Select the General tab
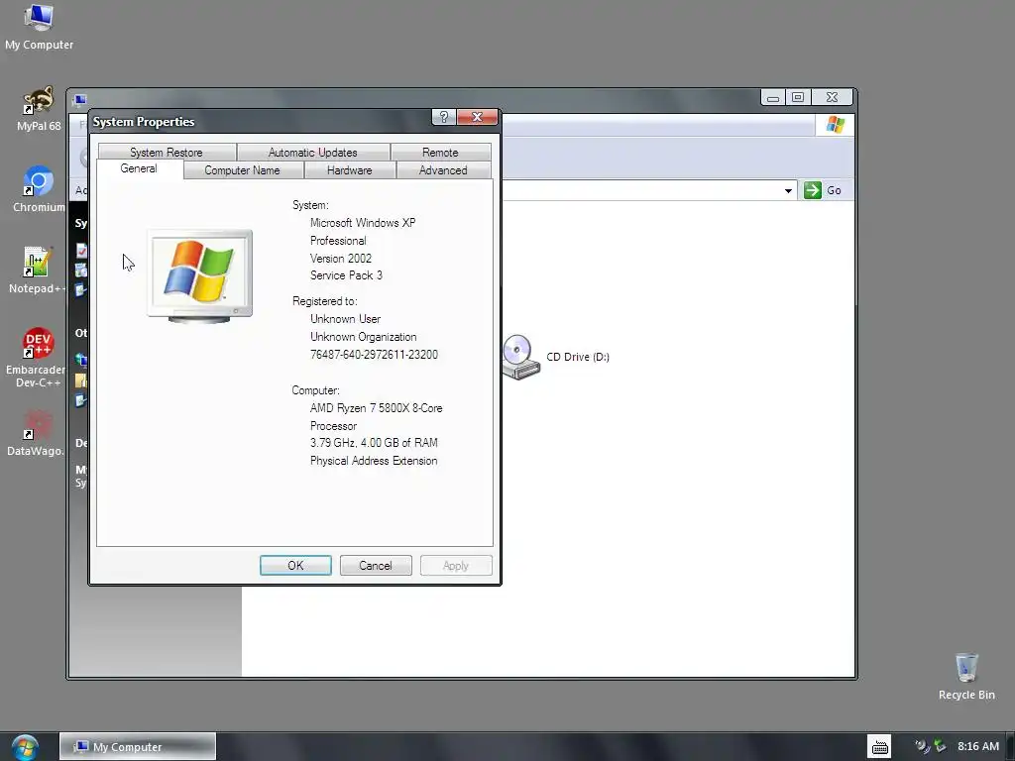This screenshot has width=1015, height=761. (x=139, y=168)
